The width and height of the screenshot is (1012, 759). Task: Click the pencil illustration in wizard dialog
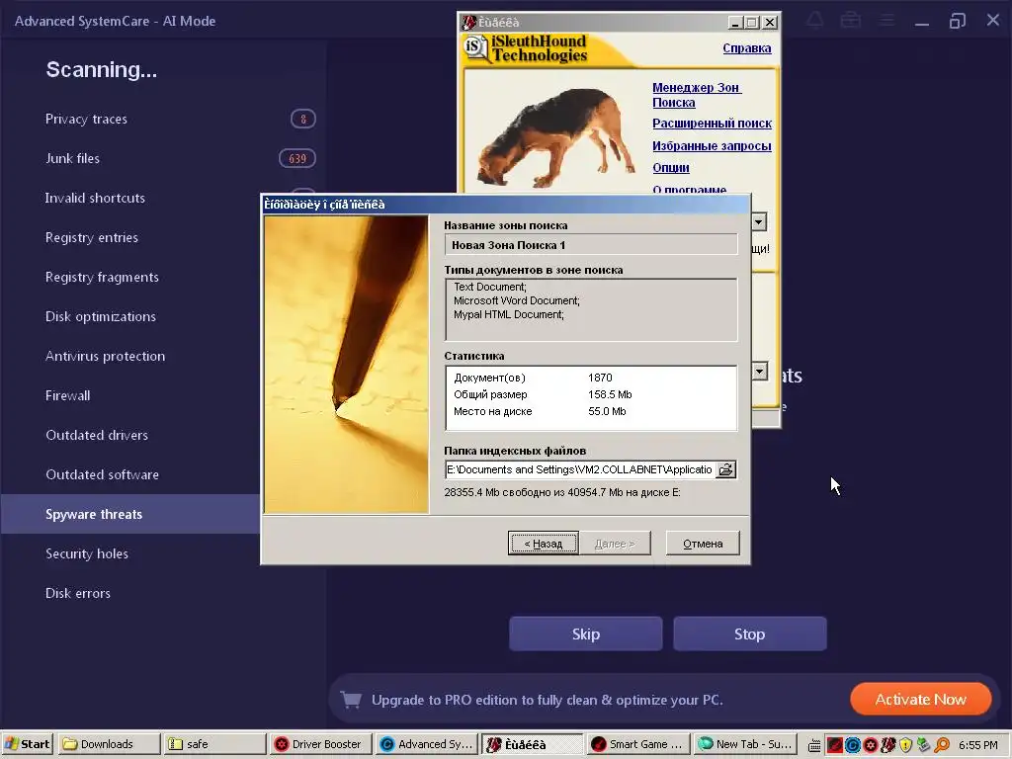pos(346,364)
